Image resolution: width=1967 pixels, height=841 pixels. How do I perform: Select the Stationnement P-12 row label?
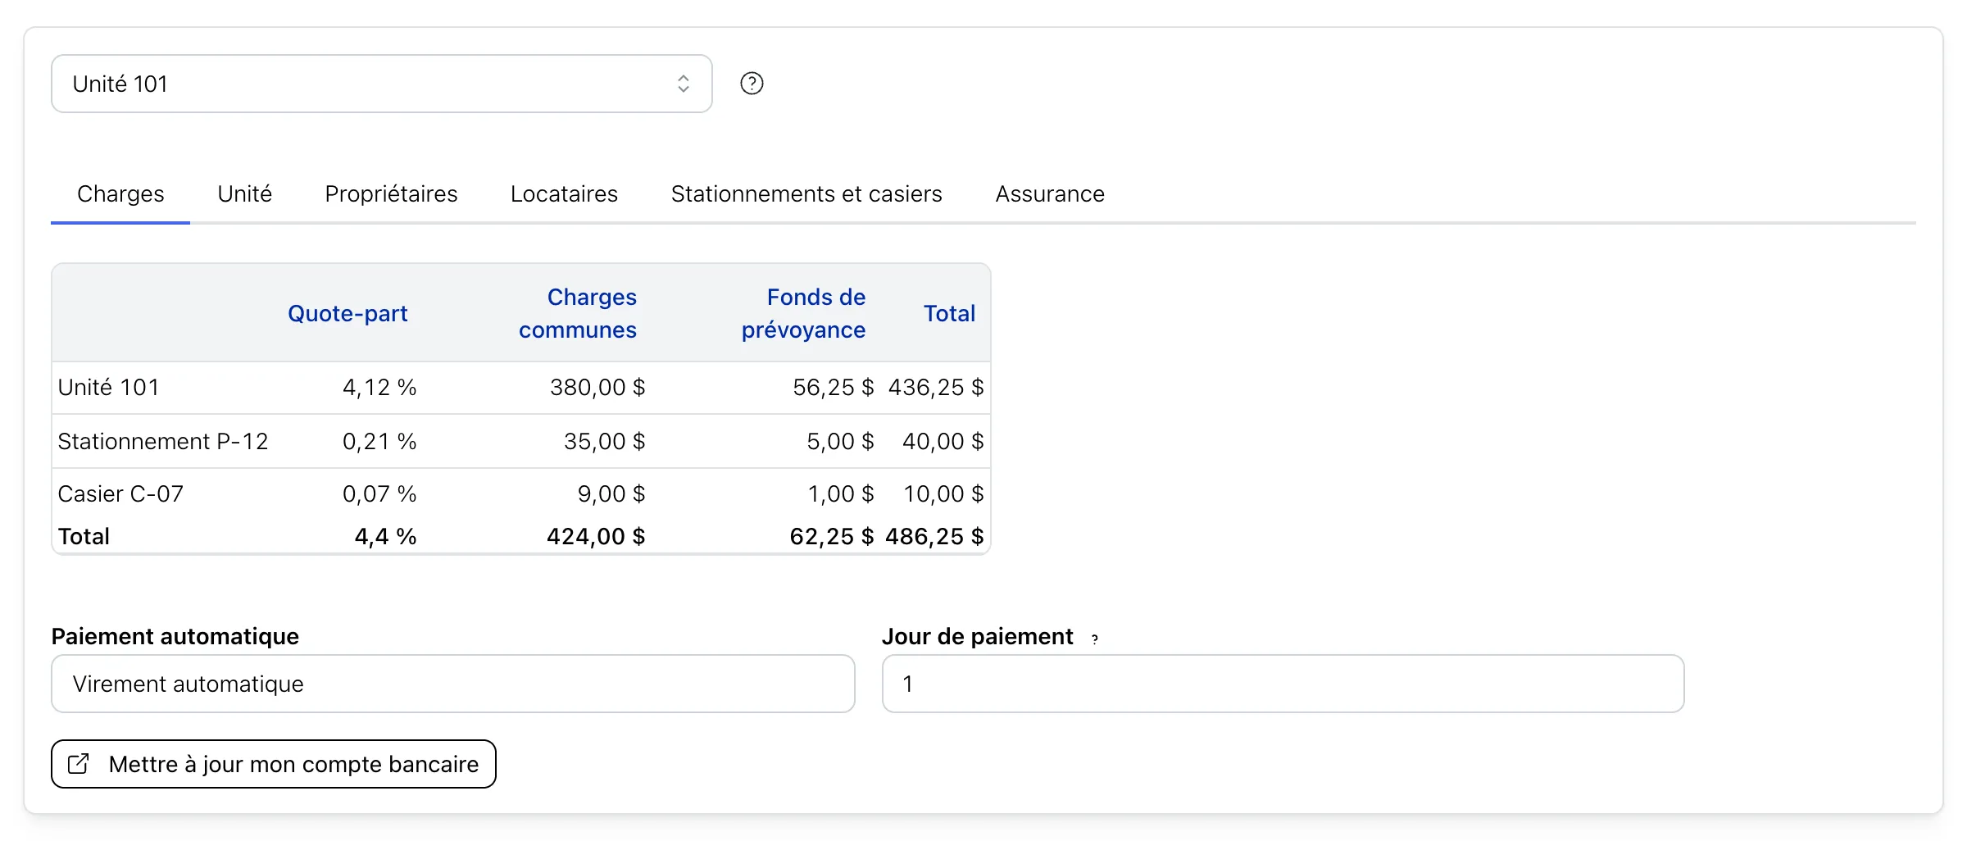[x=163, y=442]
